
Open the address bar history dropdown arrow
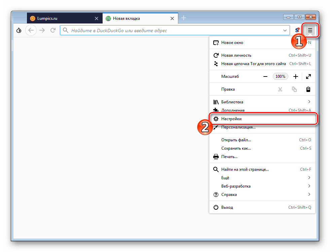click(285, 31)
